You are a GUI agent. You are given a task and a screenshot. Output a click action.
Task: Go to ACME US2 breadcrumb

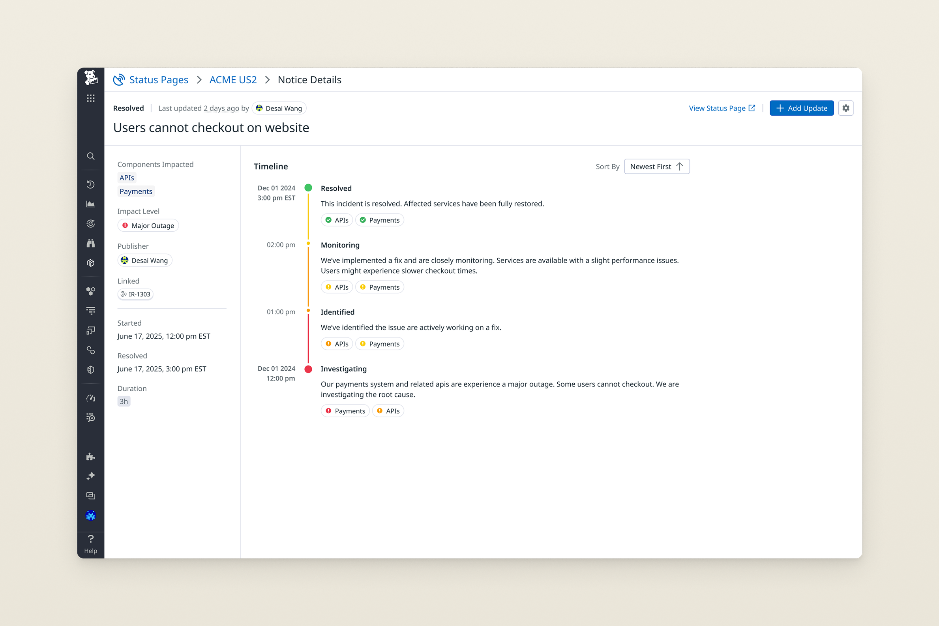point(233,80)
